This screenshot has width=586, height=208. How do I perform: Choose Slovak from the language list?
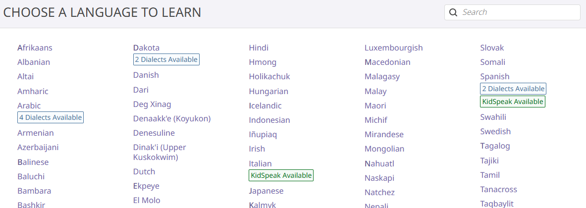pos(492,48)
